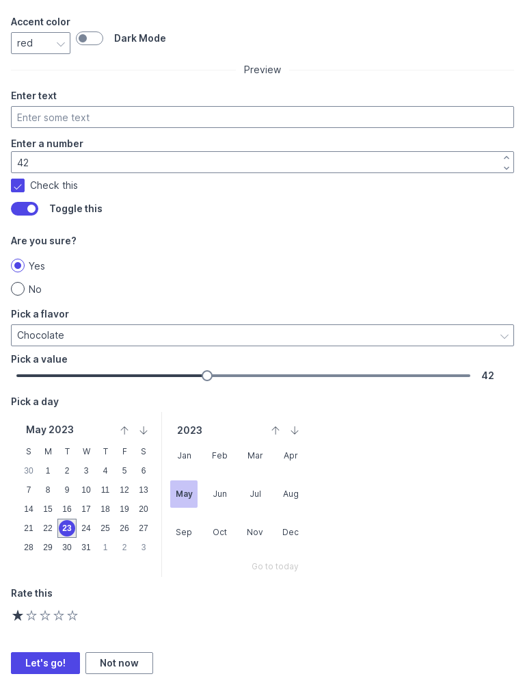Increment number field with up stepper
Viewport: 525px width, 685px height.
coord(507,157)
